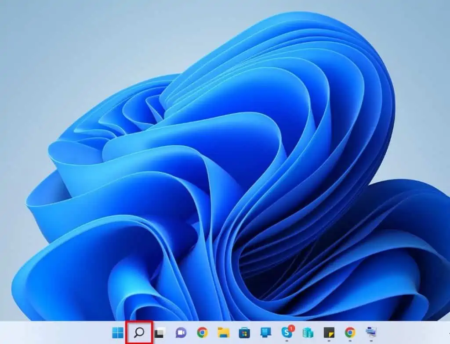Click the teal buildings app icon
This screenshot has height=344, width=450.
[308, 333]
